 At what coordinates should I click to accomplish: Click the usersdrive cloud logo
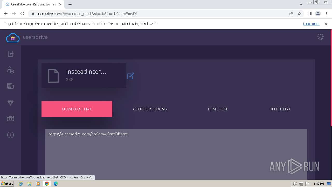pyautogui.click(x=13, y=38)
